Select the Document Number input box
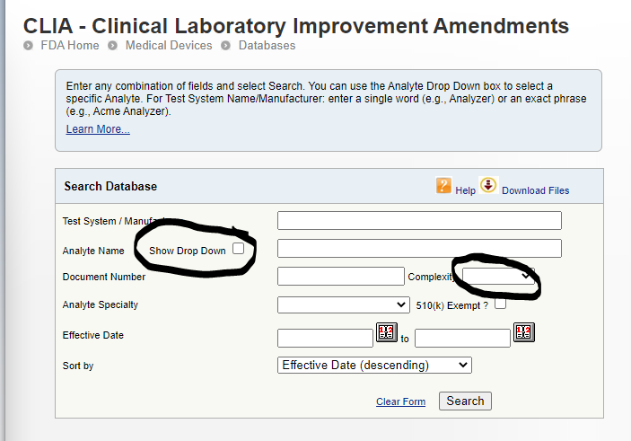This screenshot has width=631, height=441. click(341, 277)
